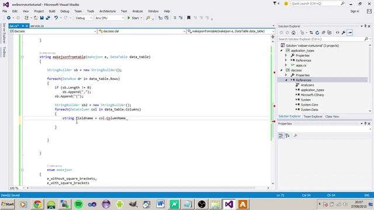Click the New Project toolbar icon
Viewport: 374px width, 210px height.
tap(26, 18)
